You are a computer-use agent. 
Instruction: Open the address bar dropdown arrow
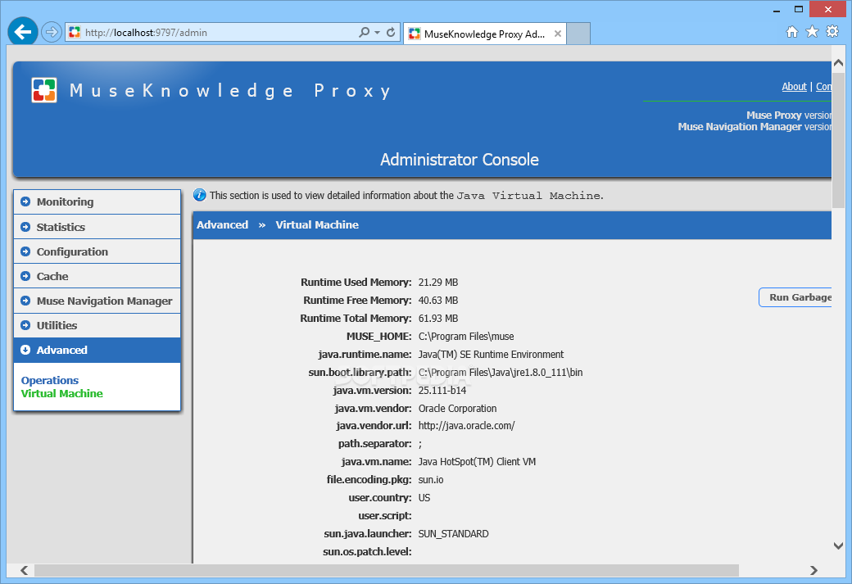point(377,33)
